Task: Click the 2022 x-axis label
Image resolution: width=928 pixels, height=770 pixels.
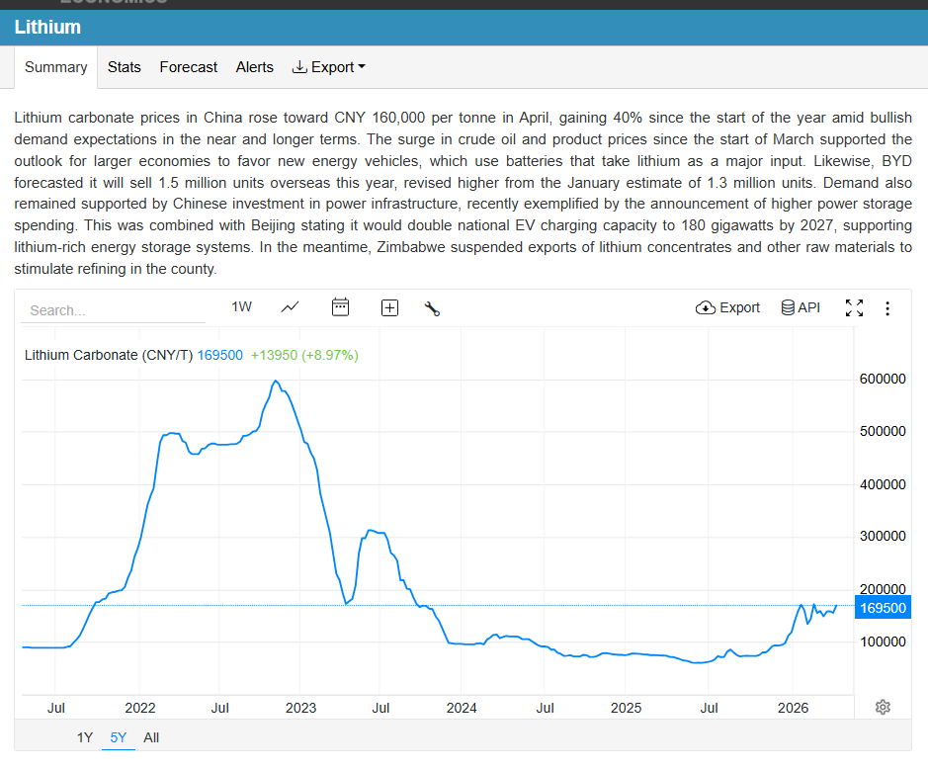Action: [139, 708]
